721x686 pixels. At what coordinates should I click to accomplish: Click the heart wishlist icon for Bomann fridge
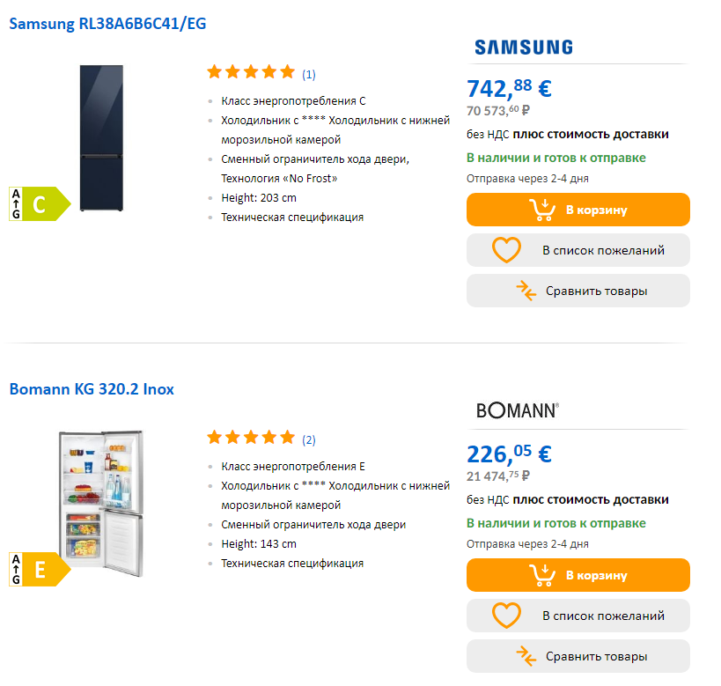(x=506, y=616)
